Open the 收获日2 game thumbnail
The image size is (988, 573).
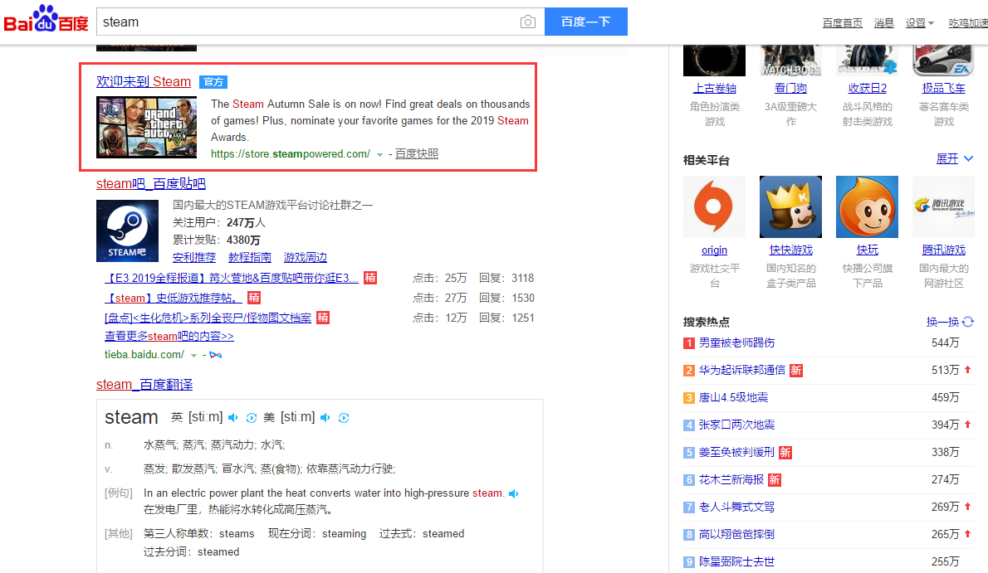(x=867, y=61)
